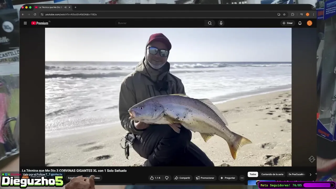Select the Todos filter chip
Screen dimensions: 336x189
coord(253,174)
